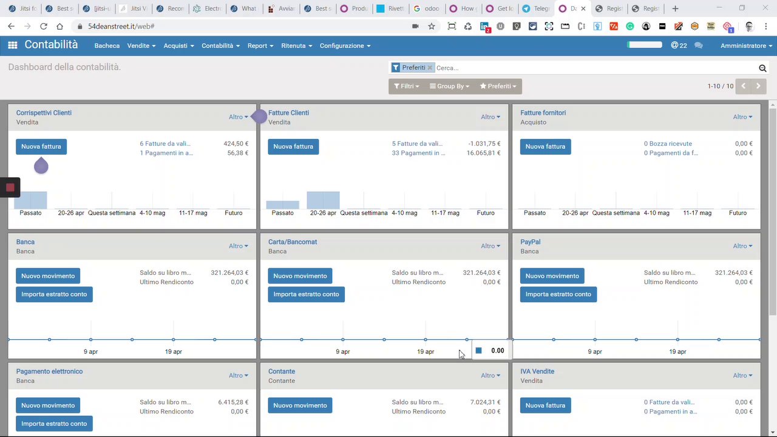This screenshot has height=437, width=777.
Task: Click the Passato bar in Corrispettivi Clienti chart
Action: click(x=30, y=200)
